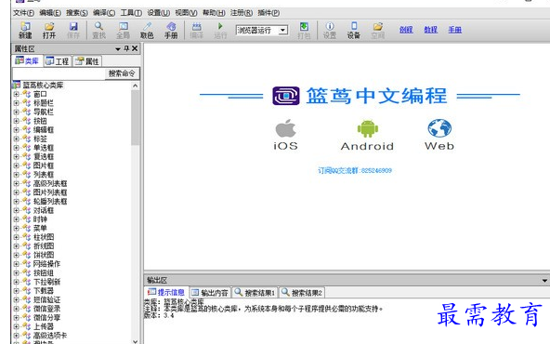550x344 pixels.
Task: Click the 打开 (Open) folder icon
Action: (x=49, y=26)
